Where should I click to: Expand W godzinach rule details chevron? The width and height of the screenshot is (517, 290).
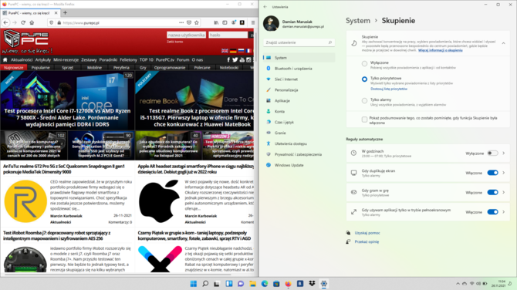[x=503, y=153]
